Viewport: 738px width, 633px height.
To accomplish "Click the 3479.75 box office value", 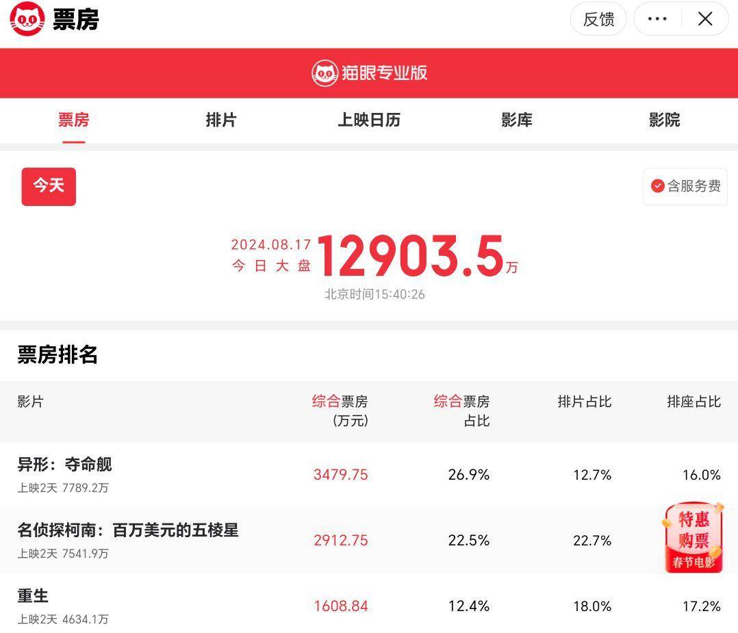I will [x=341, y=474].
